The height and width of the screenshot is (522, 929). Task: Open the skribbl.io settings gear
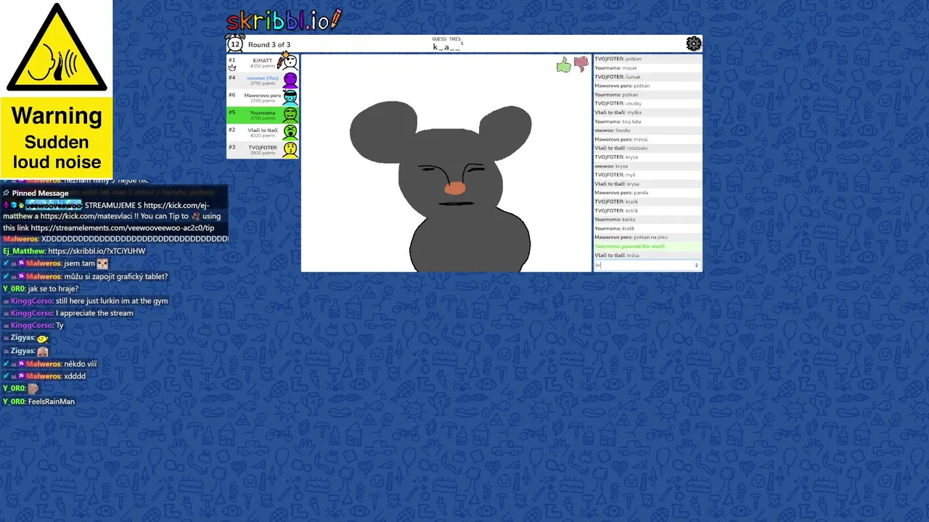pyautogui.click(x=694, y=44)
